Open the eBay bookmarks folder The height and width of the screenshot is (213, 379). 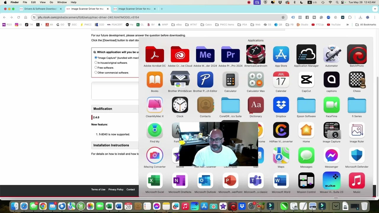pos(176,25)
